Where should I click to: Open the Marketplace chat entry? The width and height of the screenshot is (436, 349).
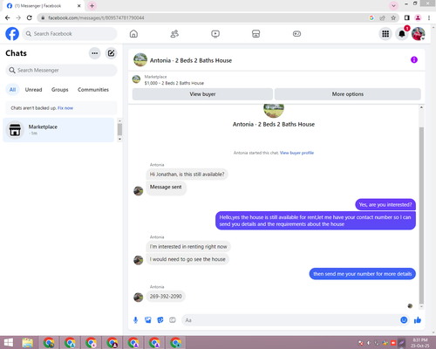coord(58,130)
